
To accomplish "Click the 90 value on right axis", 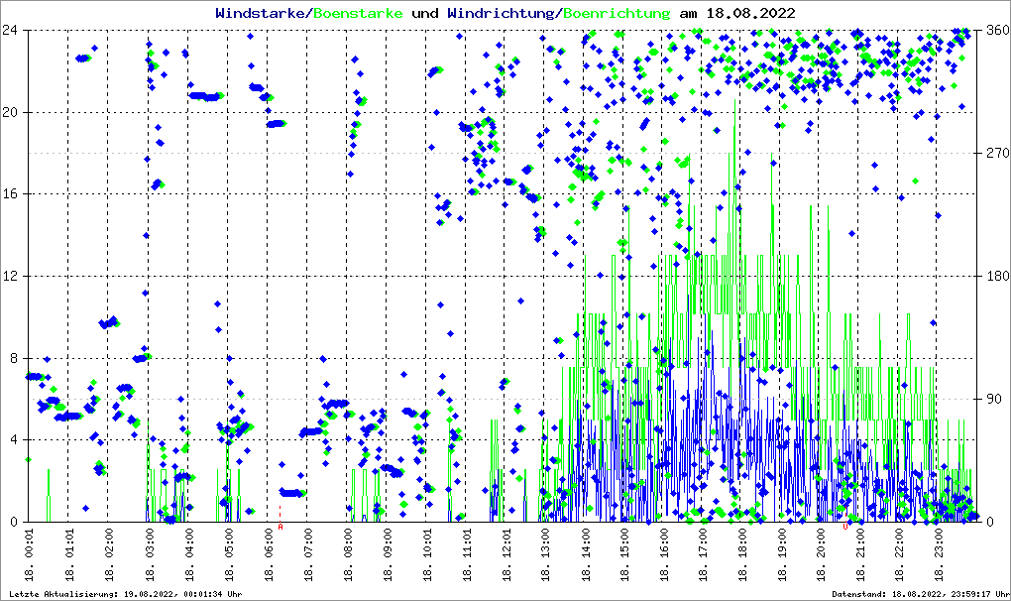I will coord(991,399).
